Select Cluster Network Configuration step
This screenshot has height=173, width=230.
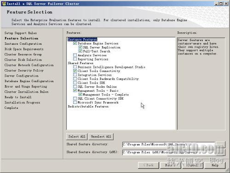point(29,65)
